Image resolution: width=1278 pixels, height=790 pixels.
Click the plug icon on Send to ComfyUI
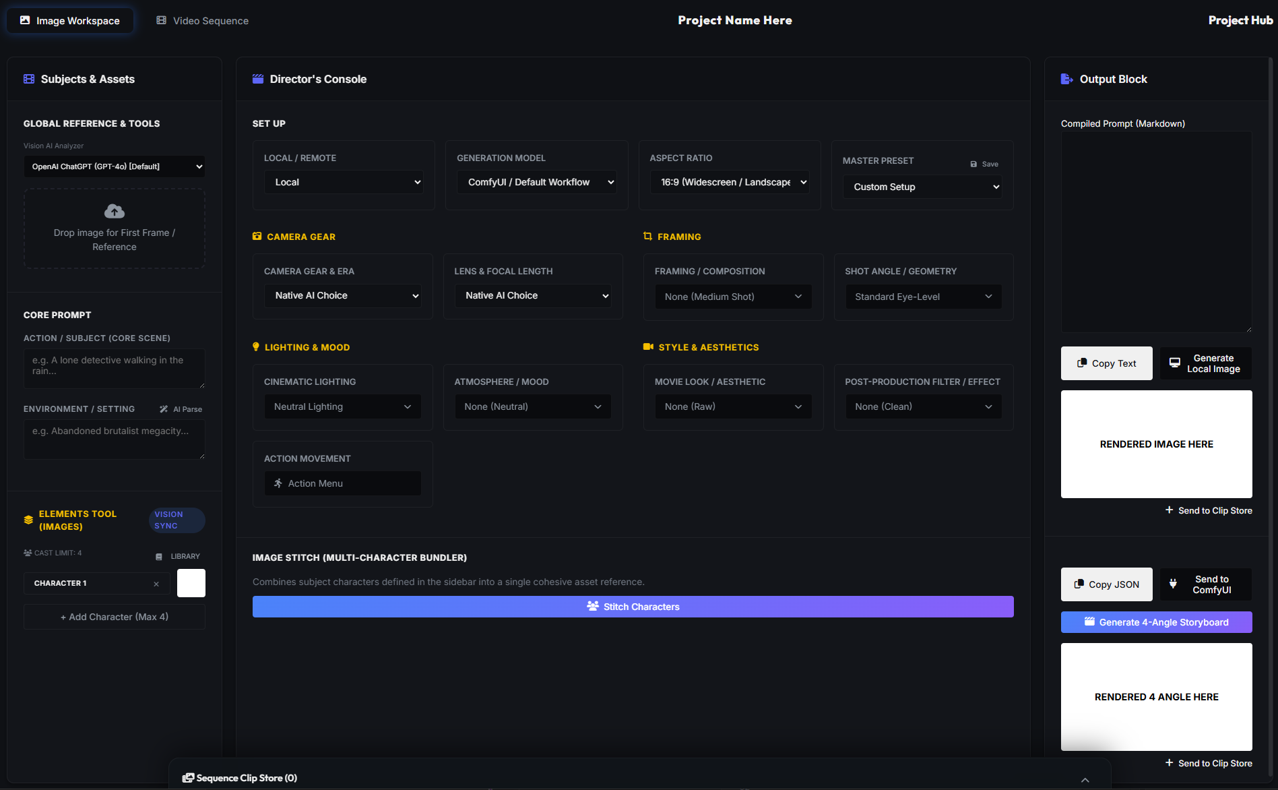[1173, 584]
